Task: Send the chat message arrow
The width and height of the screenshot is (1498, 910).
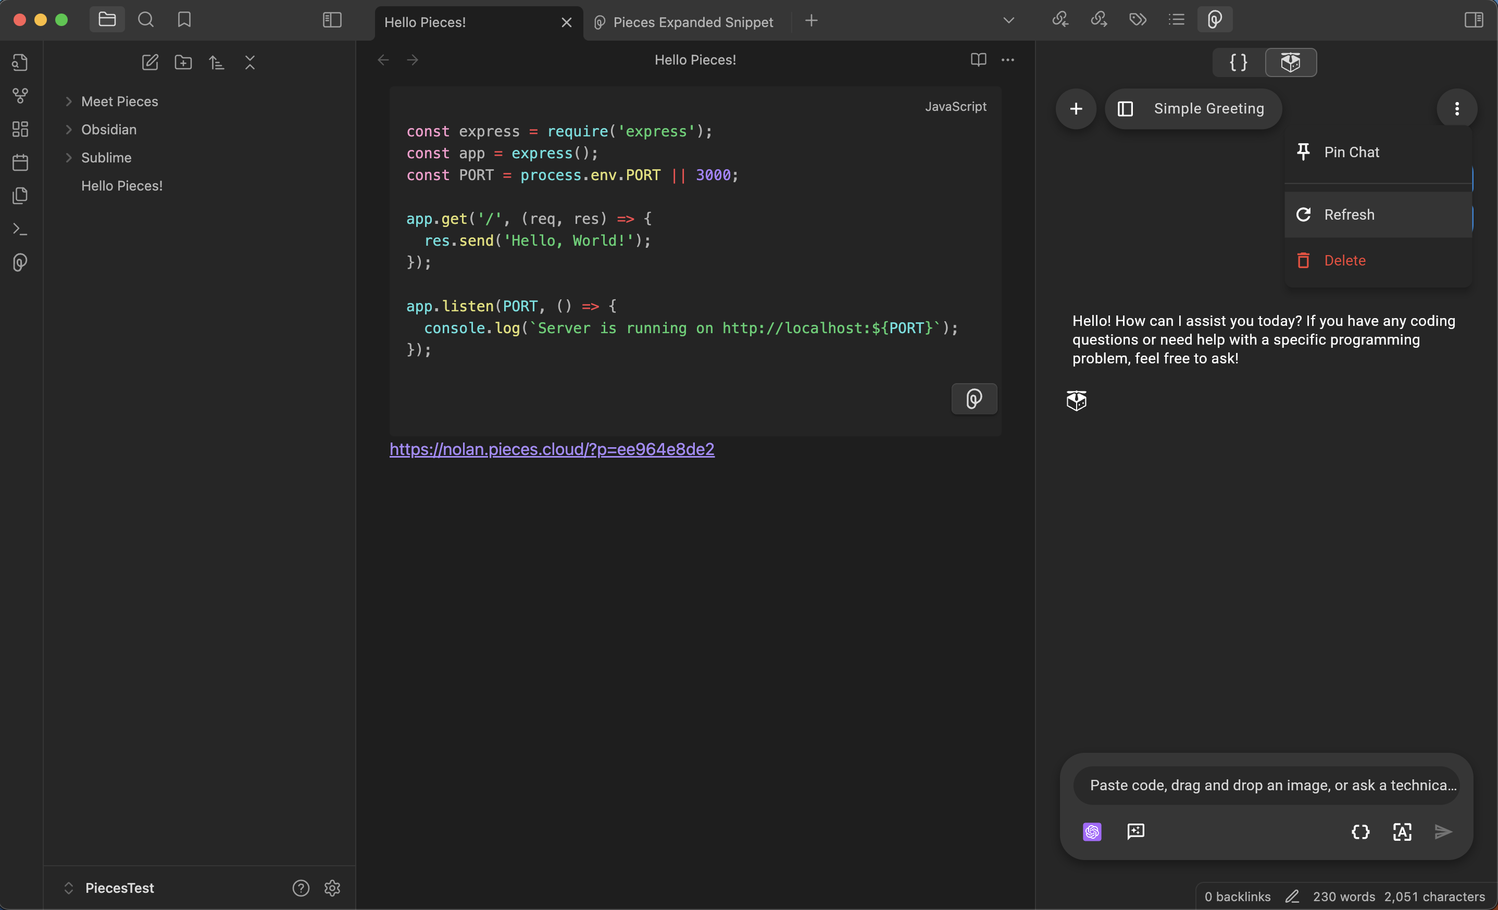Action: [x=1443, y=831]
